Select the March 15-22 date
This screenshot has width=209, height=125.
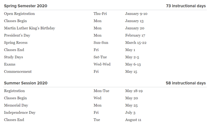pyautogui.click(x=136, y=43)
